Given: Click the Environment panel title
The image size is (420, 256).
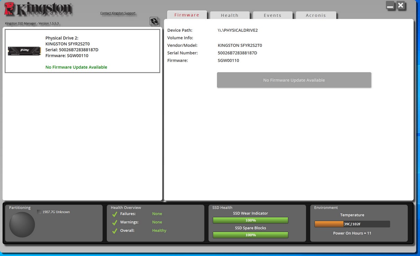Looking at the screenshot, I should pos(326,208).
